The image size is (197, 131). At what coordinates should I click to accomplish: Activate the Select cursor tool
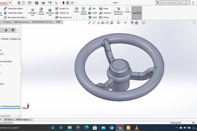tap(56, 3)
